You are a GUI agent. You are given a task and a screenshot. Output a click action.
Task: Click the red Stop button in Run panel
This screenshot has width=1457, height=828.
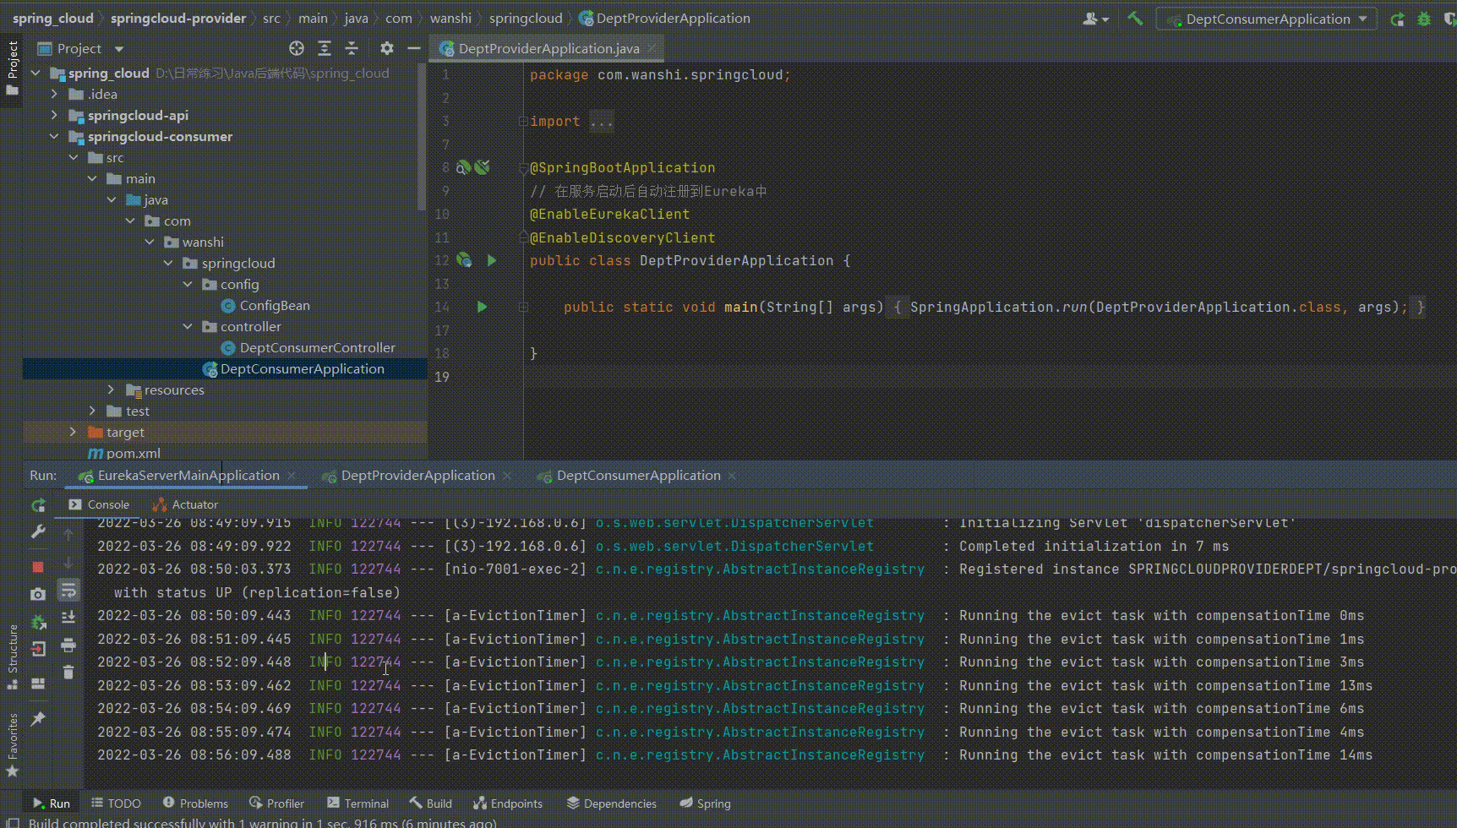click(38, 566)
